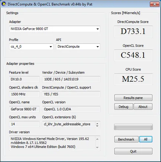This screenshot has height=162, width=161.
Task: Click the YES / YES support field
Action: (71, 94)
